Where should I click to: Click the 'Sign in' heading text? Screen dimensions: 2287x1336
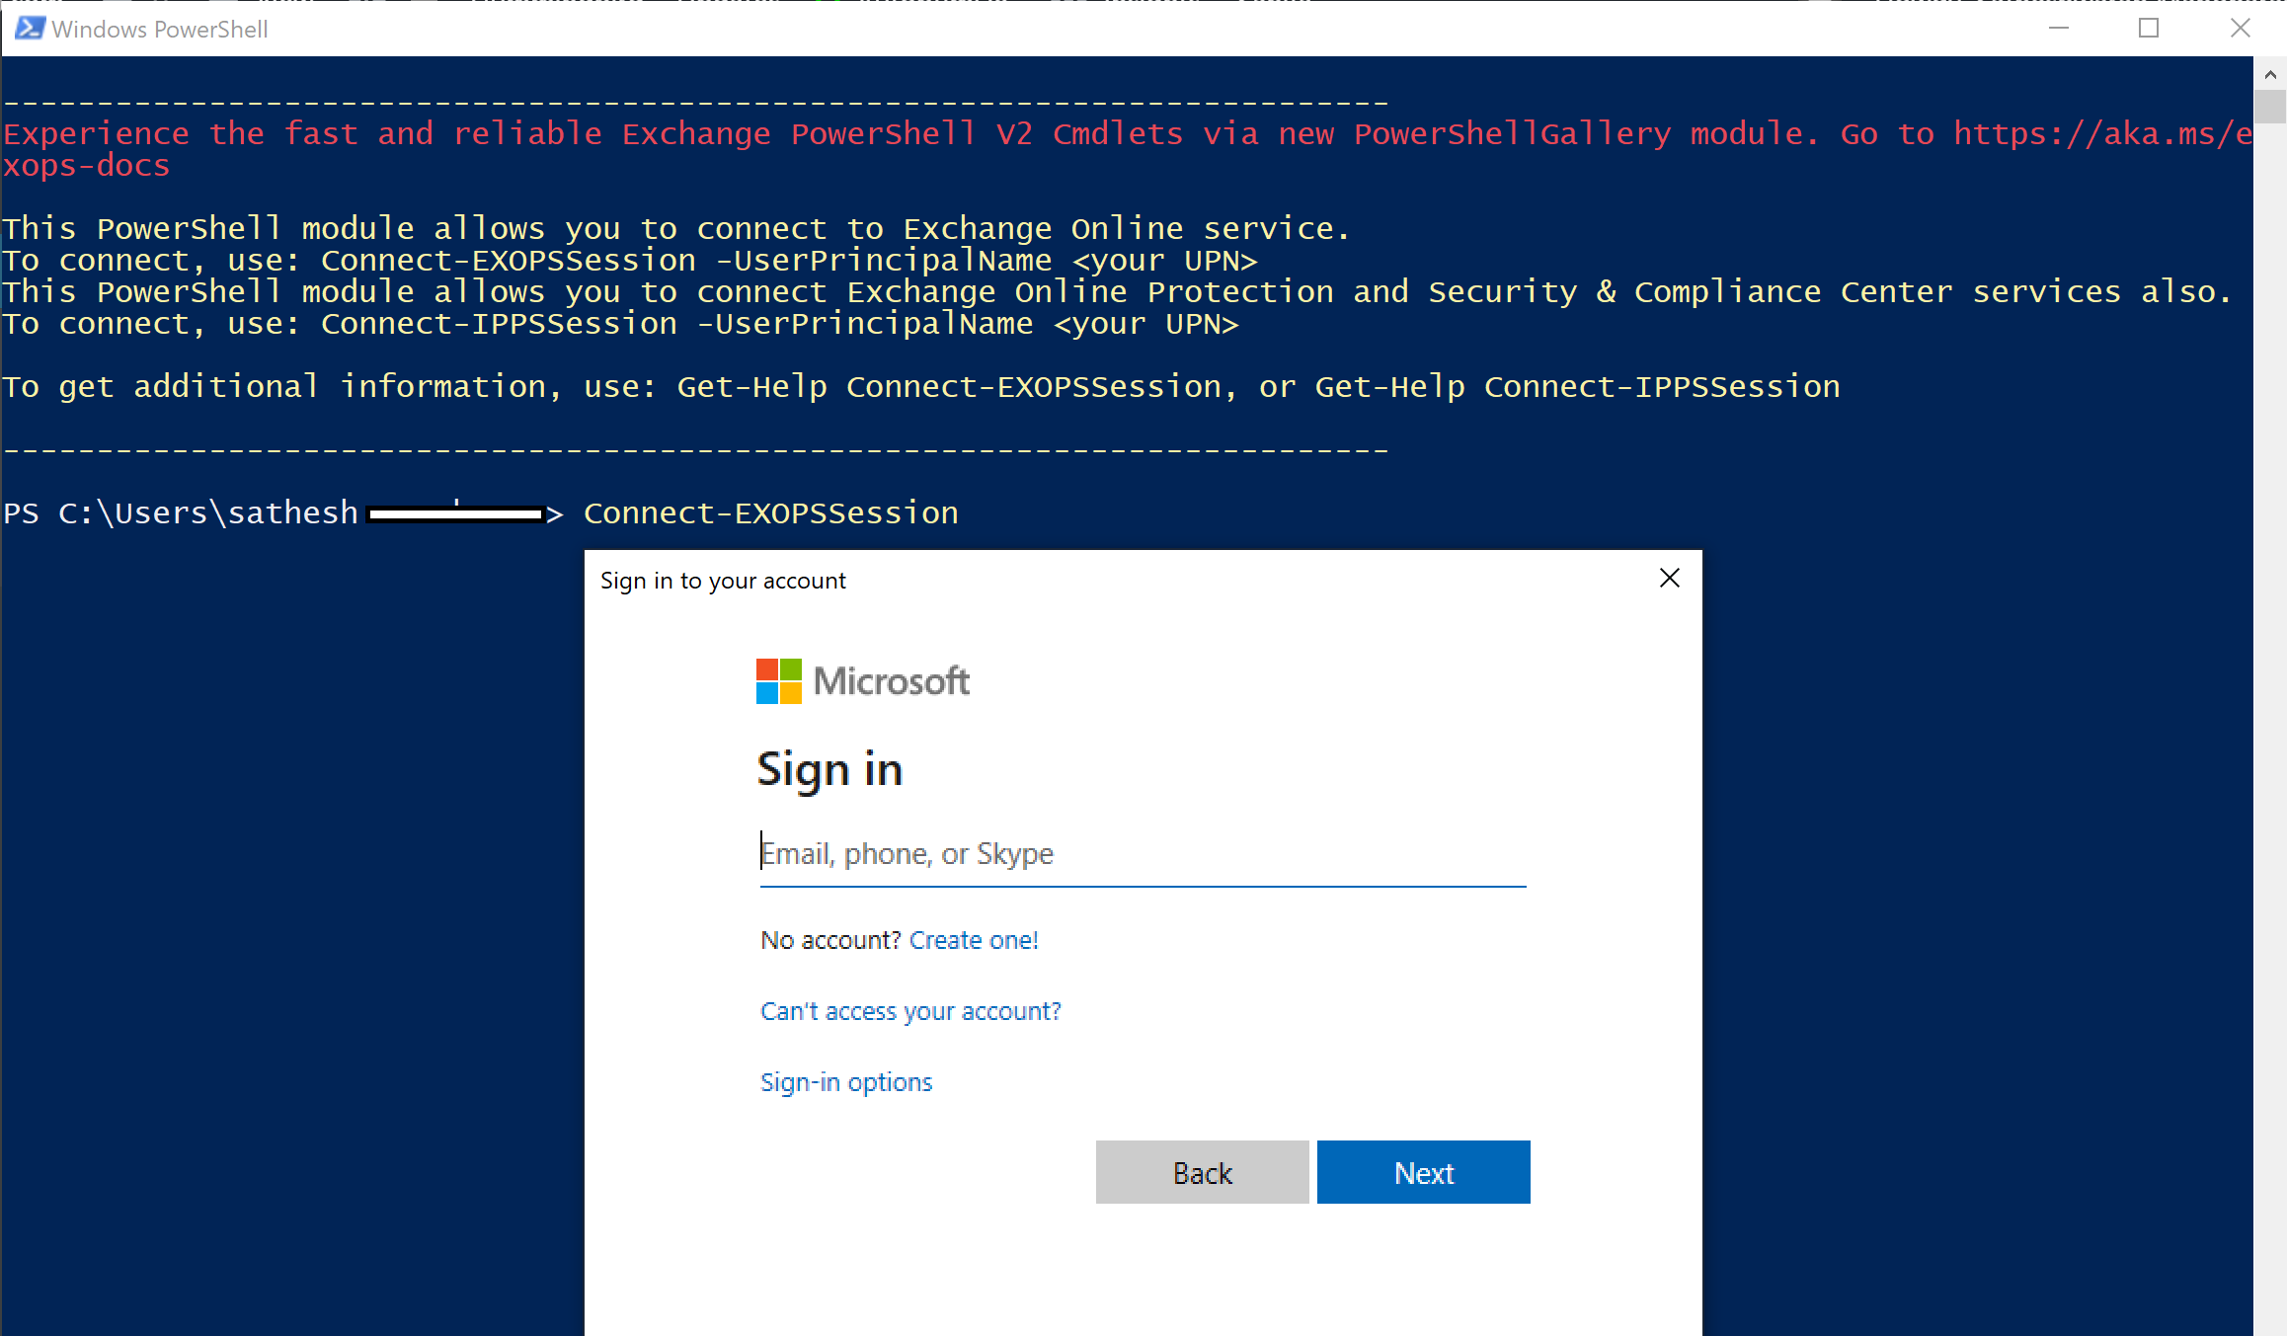tap(829, 770)
